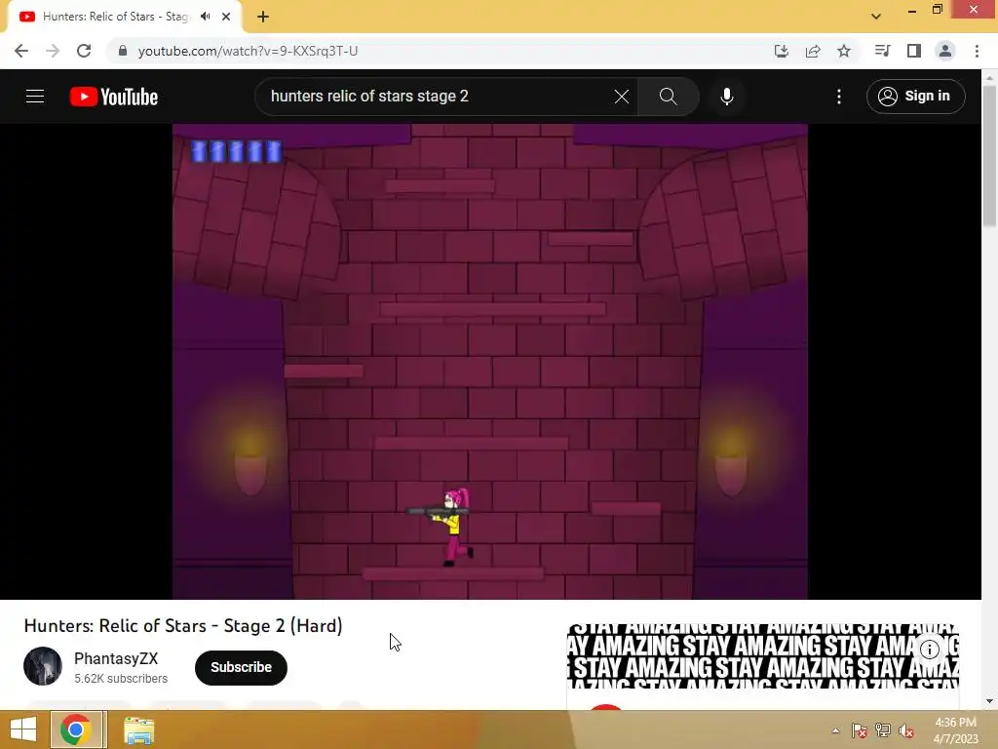The width and height of the screenshot is (998, 749).
Task: Open the Stay Amazing advertisement banner
Action: (x=762, y=656)
